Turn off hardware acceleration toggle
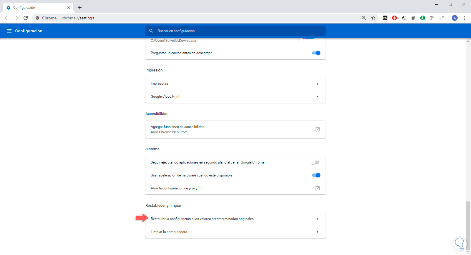Image resolution: width=471 pixels, height=255 pixels. click(x=316, y=175)
